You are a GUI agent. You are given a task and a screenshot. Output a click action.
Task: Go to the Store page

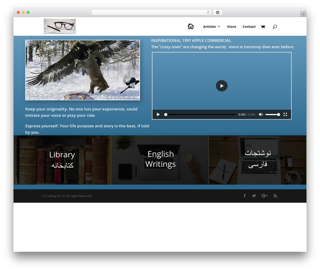[231, 26]
